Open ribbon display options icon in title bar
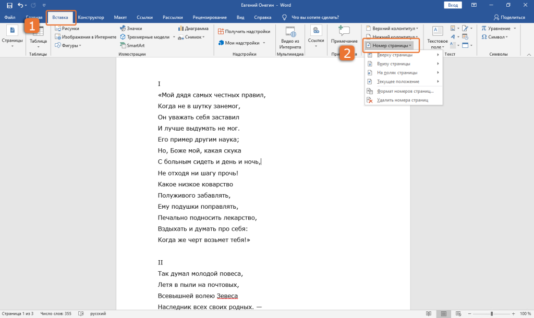This screenshot has width=534, height=318. [x=474, y=5]
